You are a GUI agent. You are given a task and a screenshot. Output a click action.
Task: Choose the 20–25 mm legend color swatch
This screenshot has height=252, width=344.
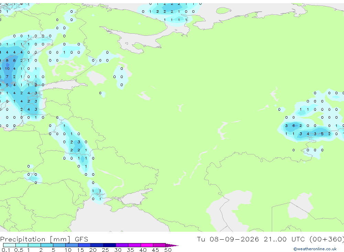tap(97, 245)
